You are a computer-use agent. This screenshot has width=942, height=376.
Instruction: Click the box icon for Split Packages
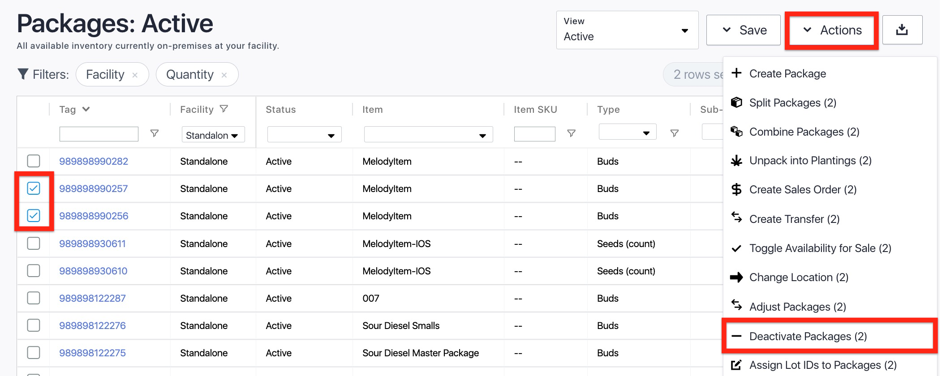point(736,102)
